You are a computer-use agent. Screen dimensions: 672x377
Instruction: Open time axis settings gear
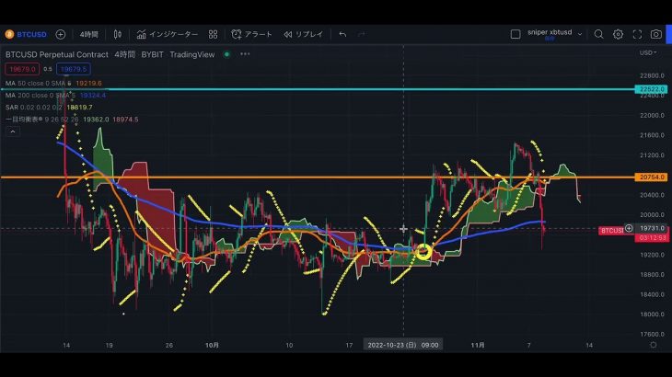click(654, 345)
